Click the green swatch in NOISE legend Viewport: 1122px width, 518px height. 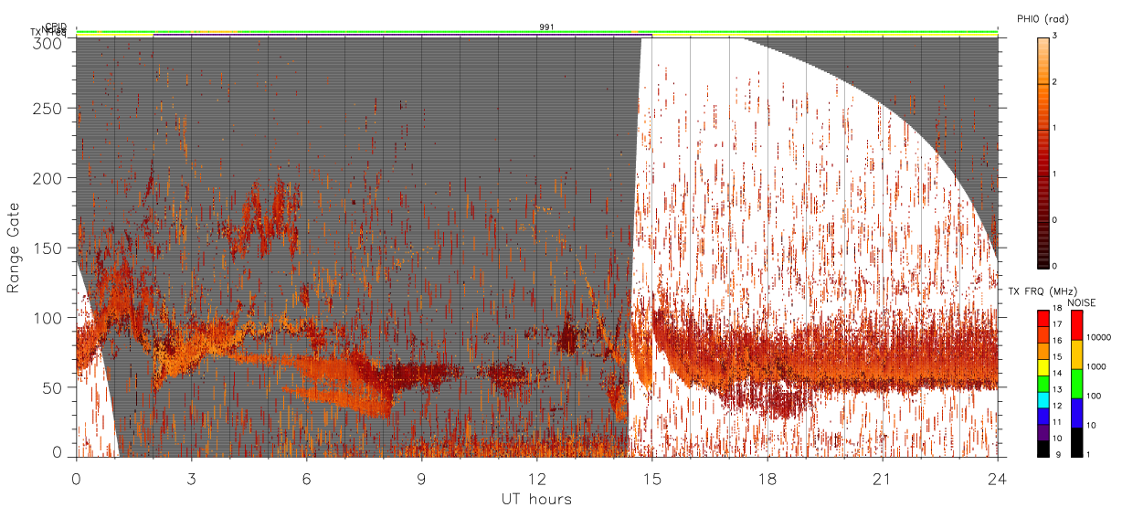click(1076, 384)
